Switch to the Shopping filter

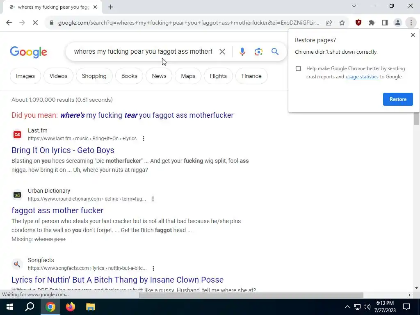click(x=94, y=76)
